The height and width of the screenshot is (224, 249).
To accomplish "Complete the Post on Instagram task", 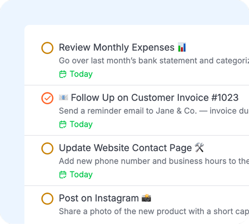I will click(47, 198).
